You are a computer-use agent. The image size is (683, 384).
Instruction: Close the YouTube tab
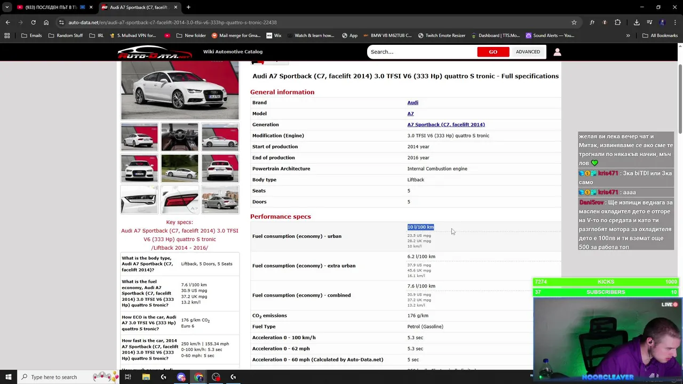91,7
